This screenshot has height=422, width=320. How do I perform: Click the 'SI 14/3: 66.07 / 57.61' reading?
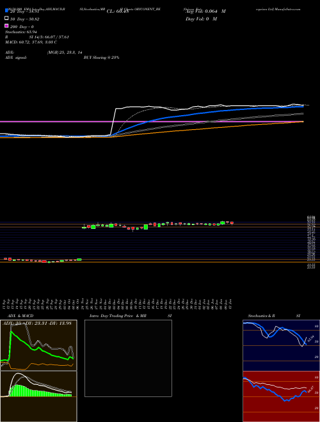(49, 37)
